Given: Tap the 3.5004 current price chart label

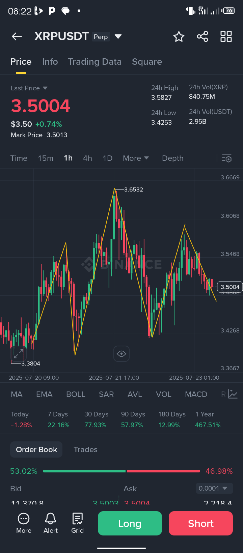Looking at the screenshot, I should [x=230, y=287].
